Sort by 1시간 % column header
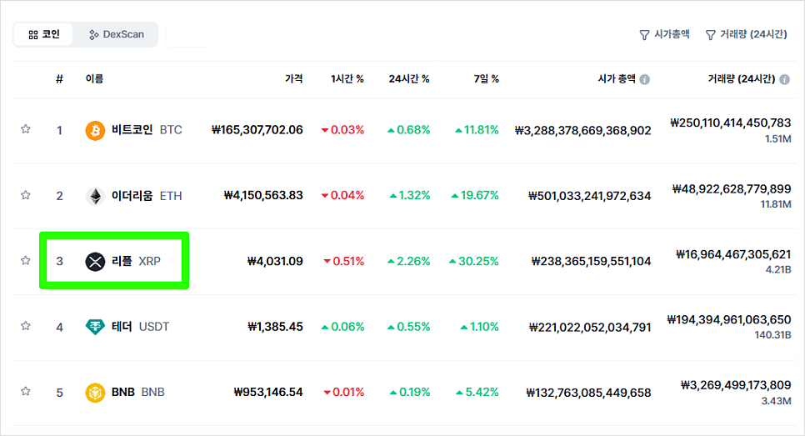Image resolution: width=805 pixels, height=436 pixels. click(x=347, y=78)
